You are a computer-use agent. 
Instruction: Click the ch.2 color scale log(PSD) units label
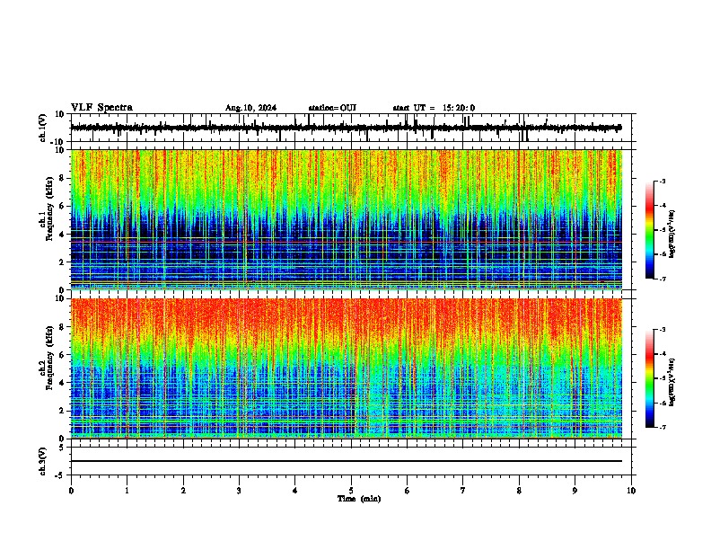(x=672, y=383)
